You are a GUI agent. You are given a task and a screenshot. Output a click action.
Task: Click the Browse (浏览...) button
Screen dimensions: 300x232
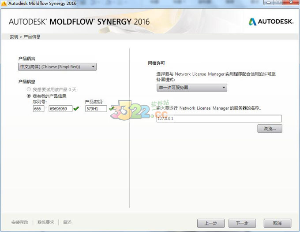(270, 129)
